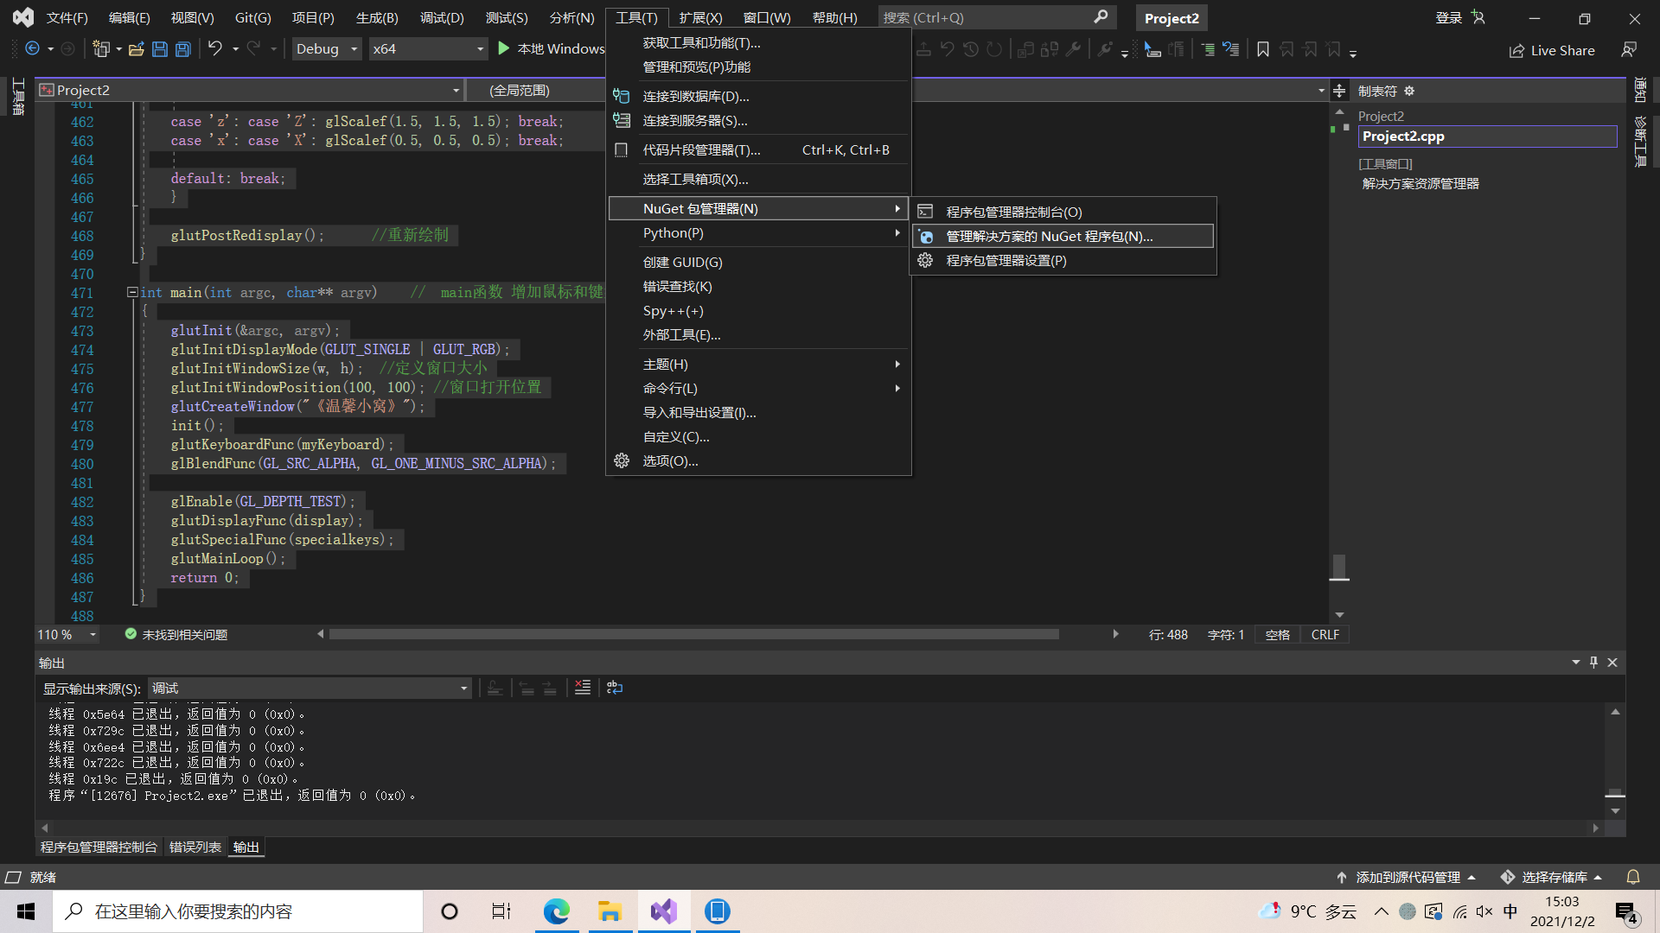Toggle word wrap in output panel

(615, 688)
